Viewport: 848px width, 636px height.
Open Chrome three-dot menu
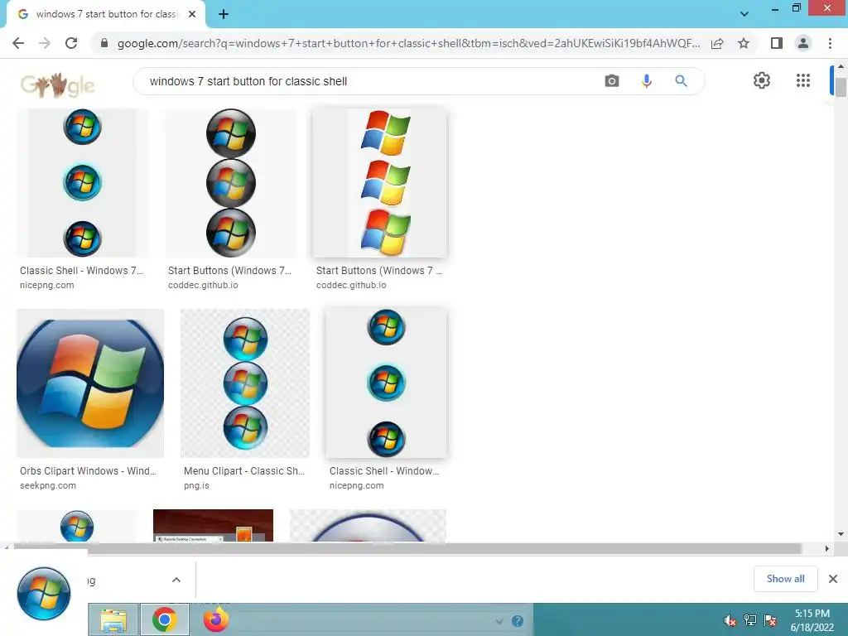point(830,43)
